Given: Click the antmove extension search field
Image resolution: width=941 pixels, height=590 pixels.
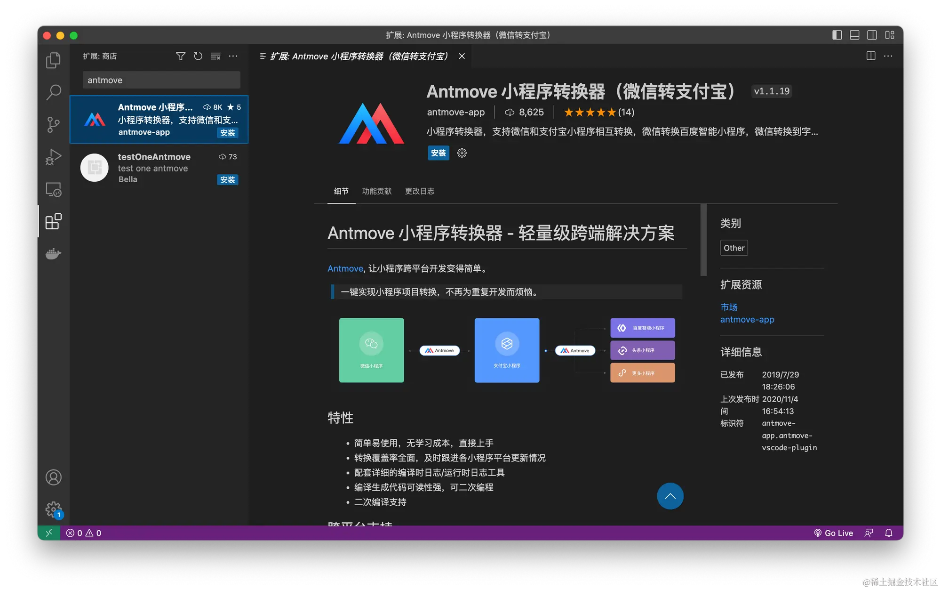Looking at the screenshot, I should click(161, 80).
